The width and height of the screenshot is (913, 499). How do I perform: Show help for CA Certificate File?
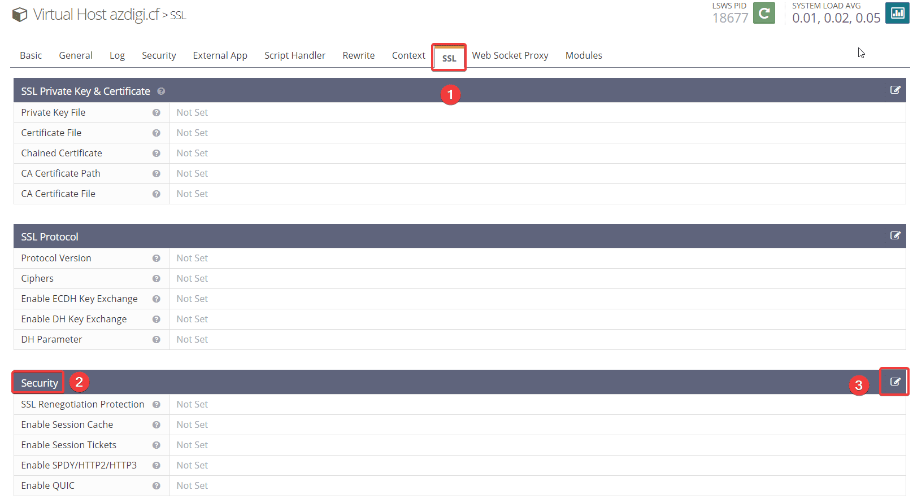click(x=156, y=194)
